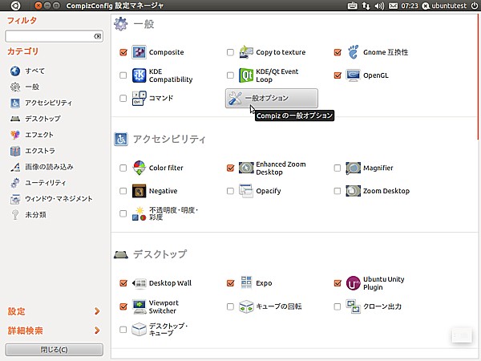Clear the filter field with the erase icon
This screenshot has height=361, width=481.
(x=98, y=36)
